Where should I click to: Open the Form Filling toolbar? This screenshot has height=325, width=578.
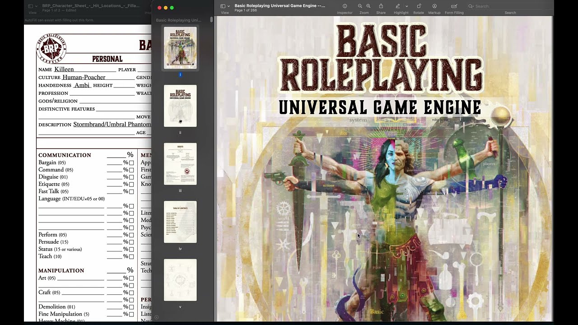pyautogui.click(x=454, y=6)
